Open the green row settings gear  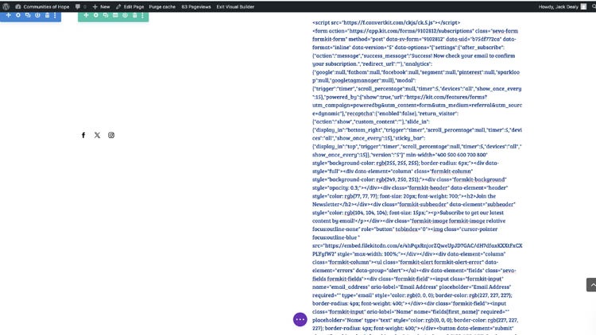(96, 15)
